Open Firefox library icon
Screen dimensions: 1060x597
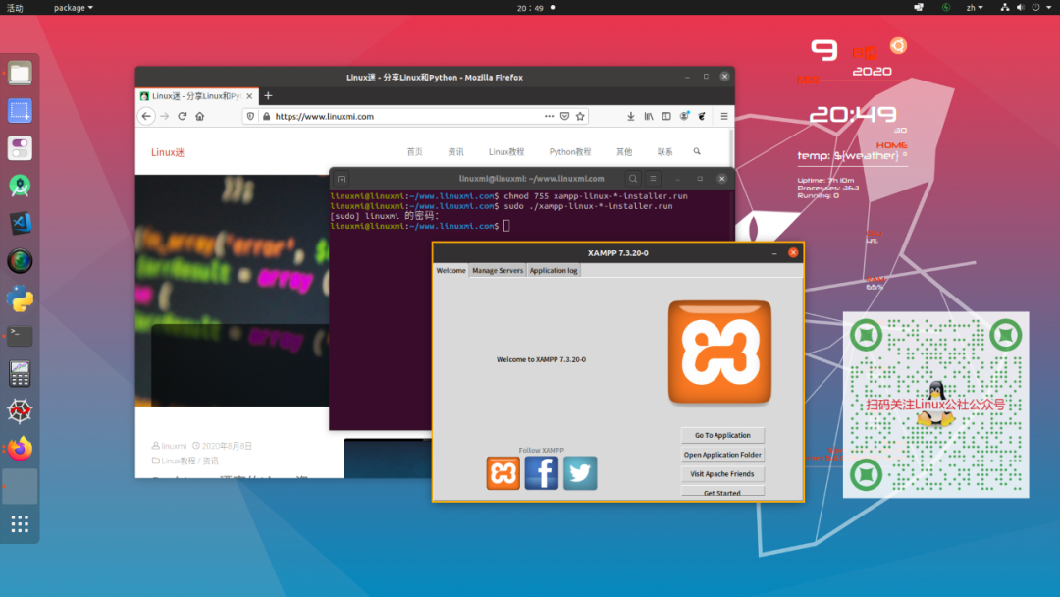(649, 116)
